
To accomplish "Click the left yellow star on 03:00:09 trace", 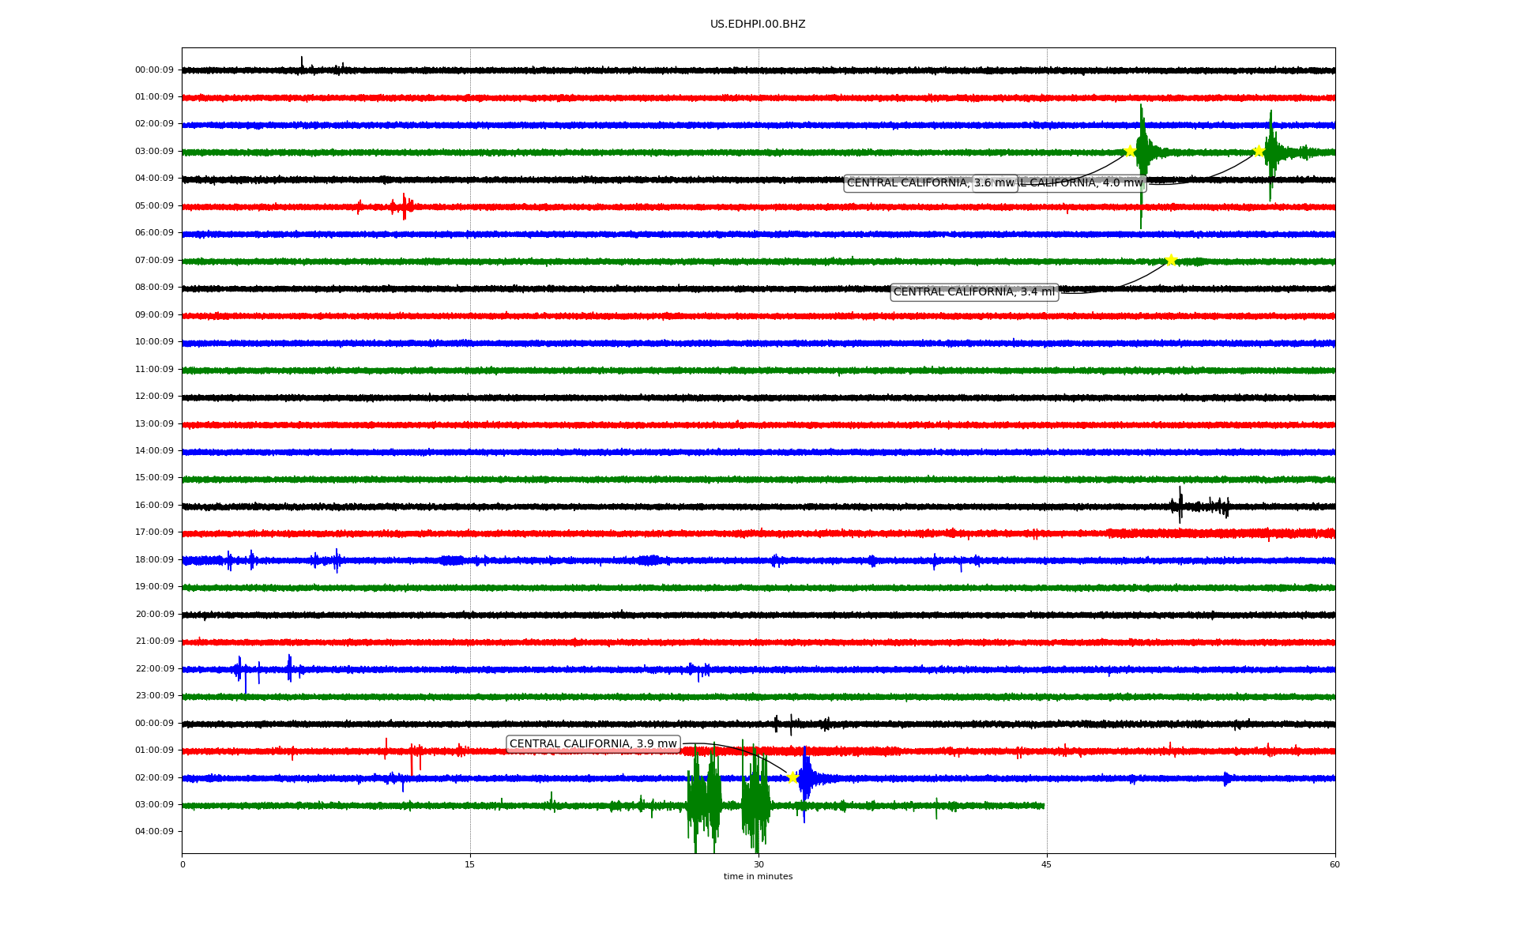I will [x=1130, y=151].
